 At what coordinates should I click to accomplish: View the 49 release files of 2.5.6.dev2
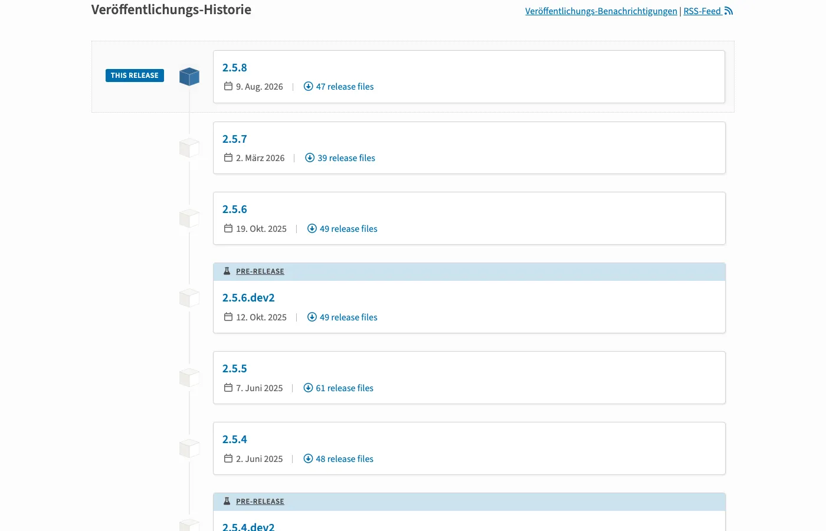point(349,317)
